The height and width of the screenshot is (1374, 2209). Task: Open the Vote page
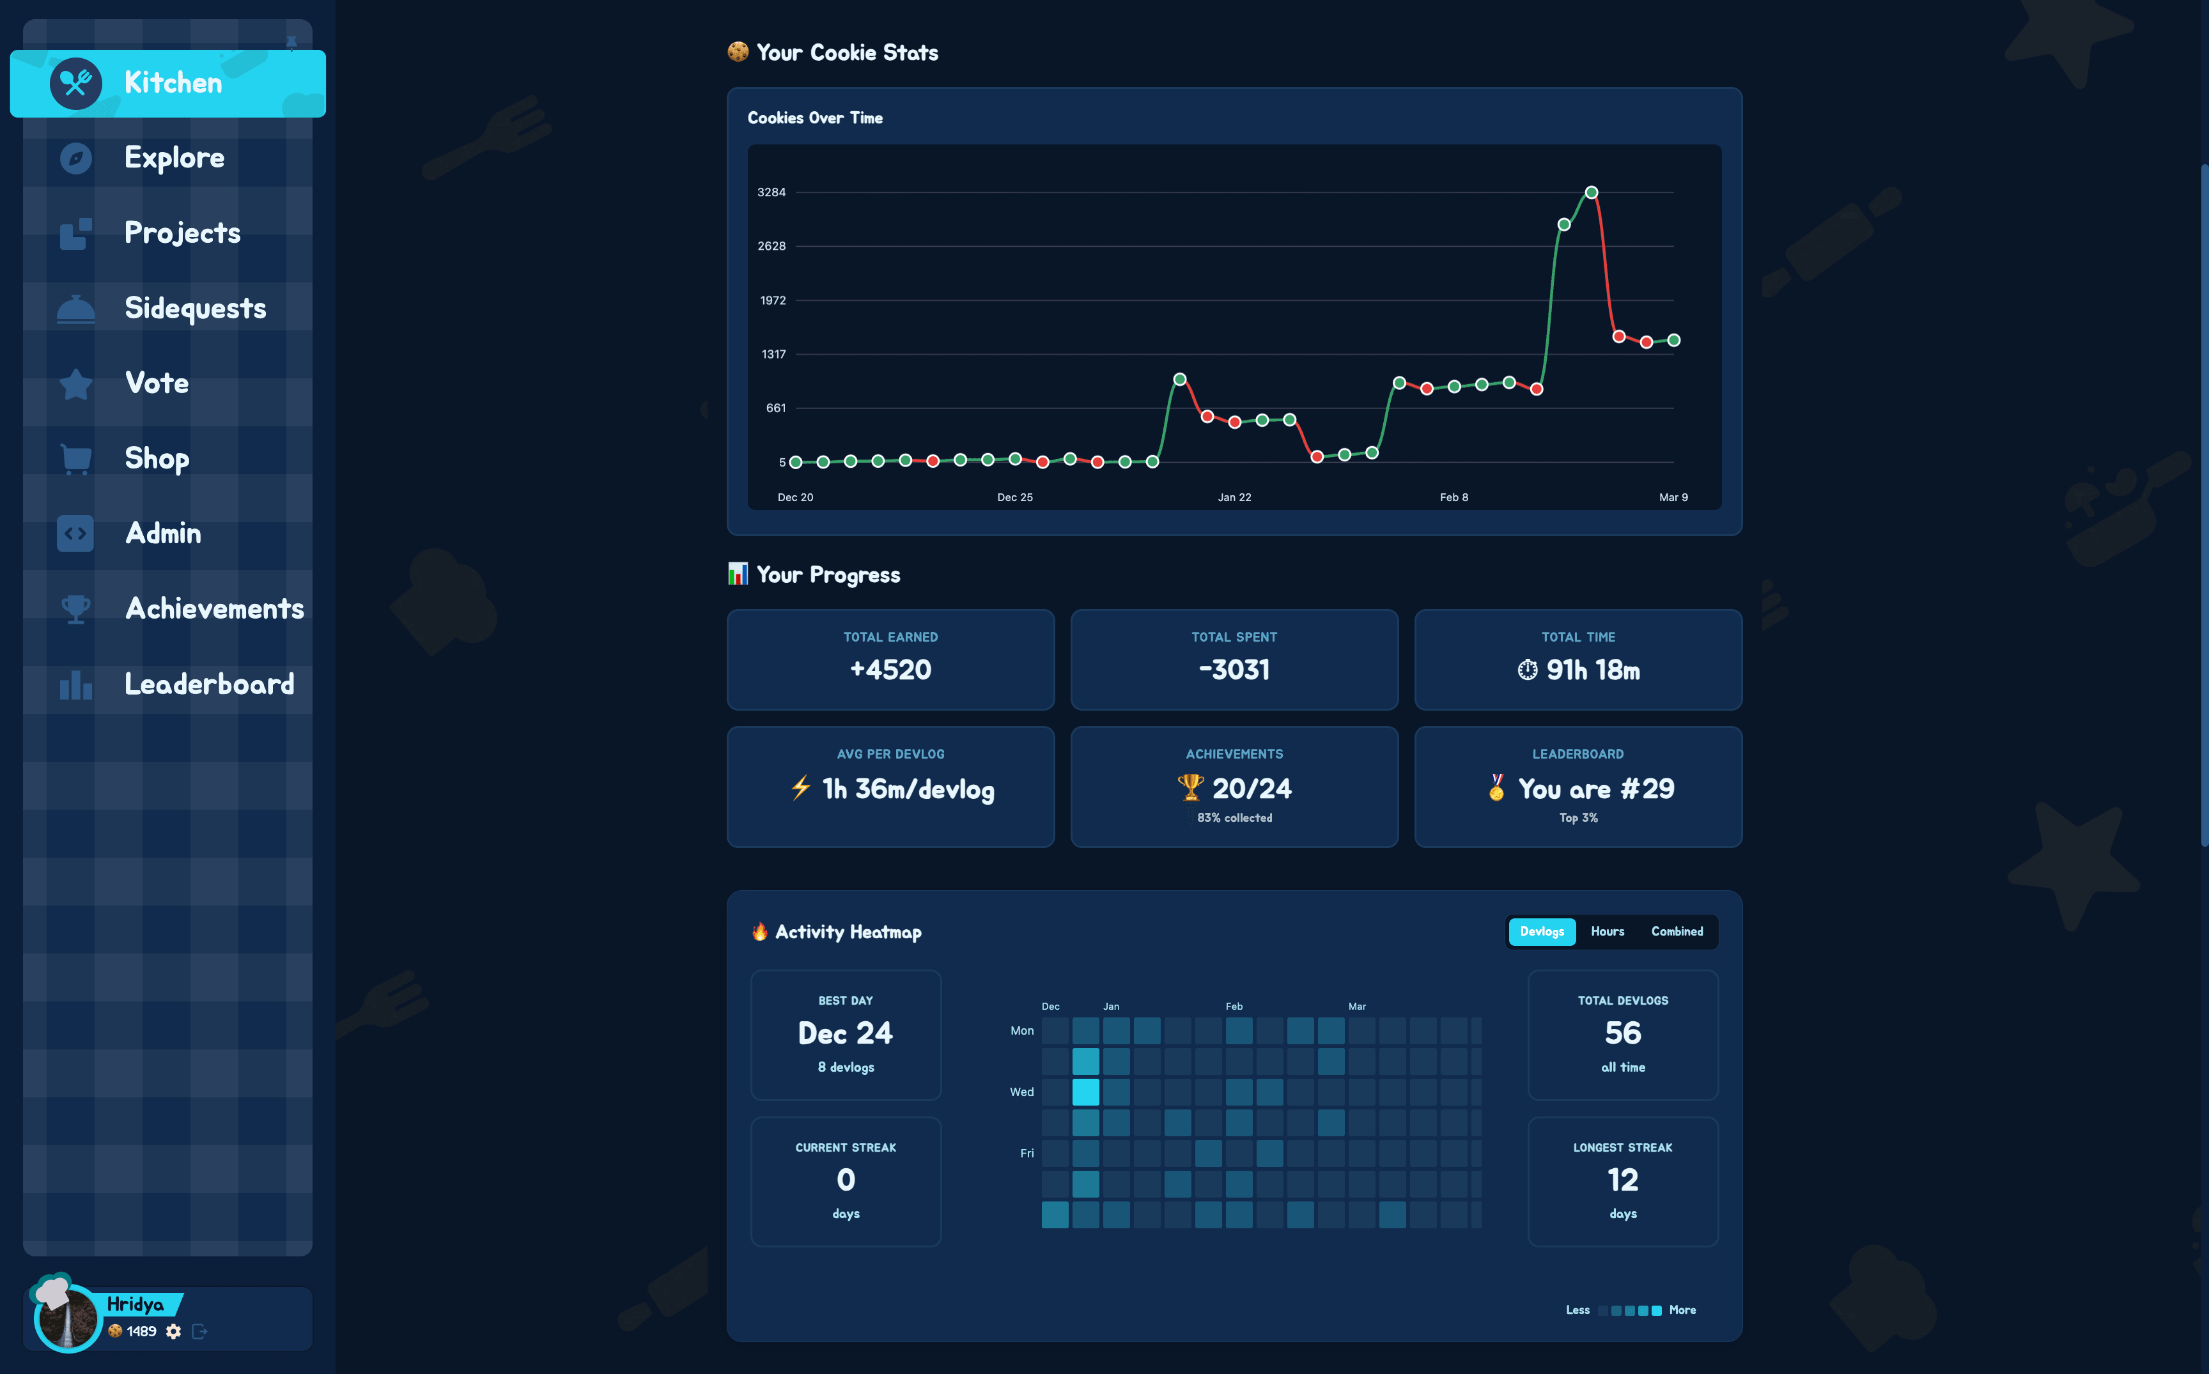point(157,383)
